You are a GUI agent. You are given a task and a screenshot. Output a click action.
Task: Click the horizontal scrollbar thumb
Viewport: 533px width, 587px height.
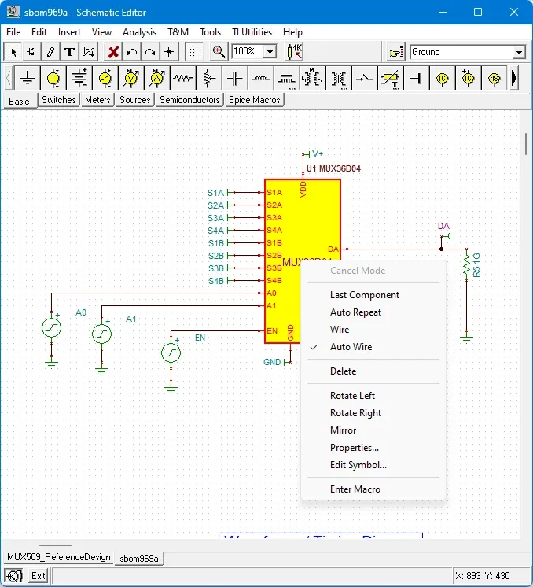55,545
